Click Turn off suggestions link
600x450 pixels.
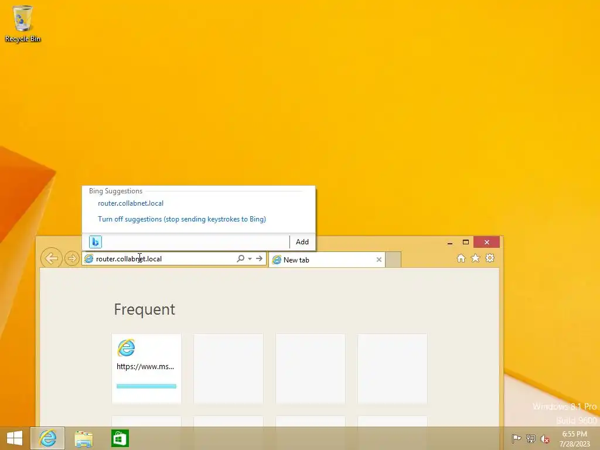click(182, 219)
